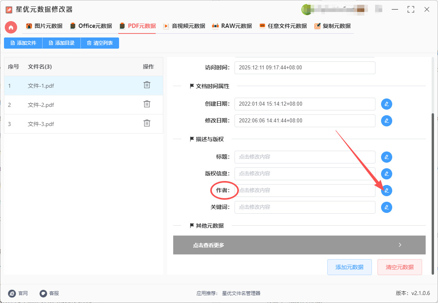Click the 标题 input field
The width and height of the screenshot is (438, 303).
[x=305, y=157]
